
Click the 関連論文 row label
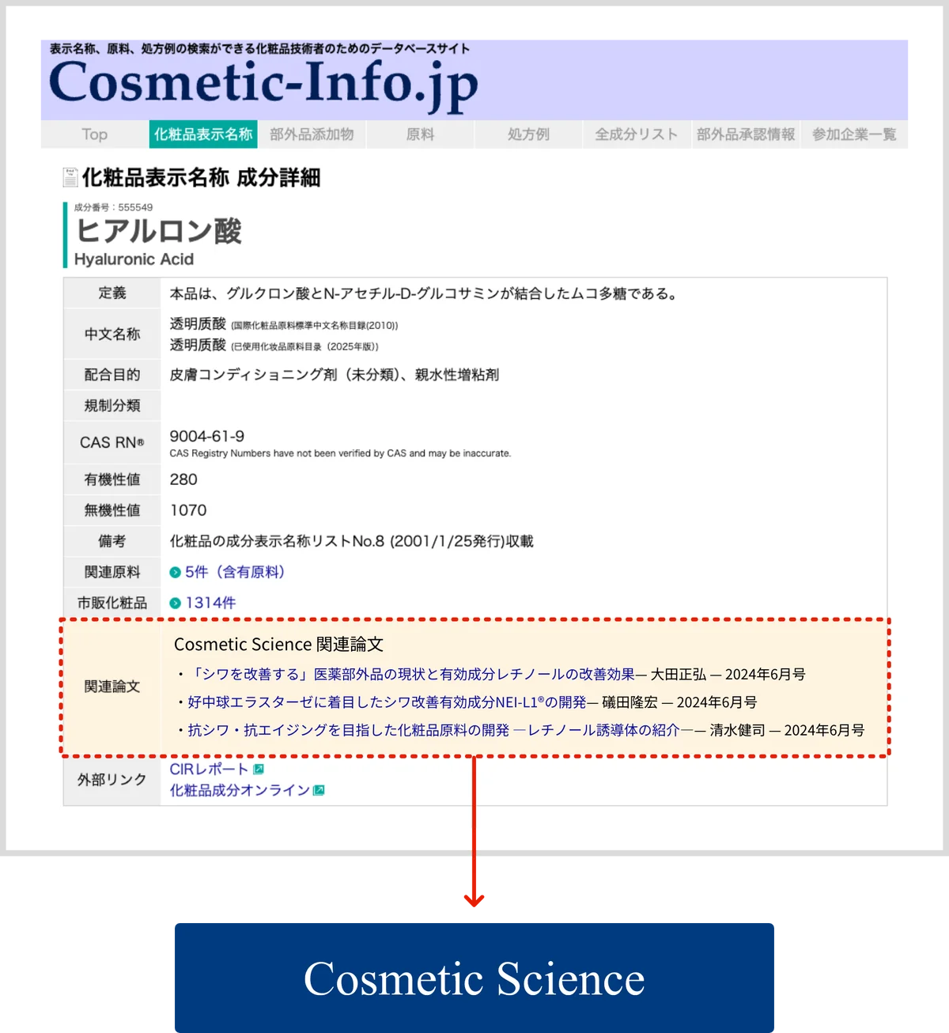click(112, 687)
